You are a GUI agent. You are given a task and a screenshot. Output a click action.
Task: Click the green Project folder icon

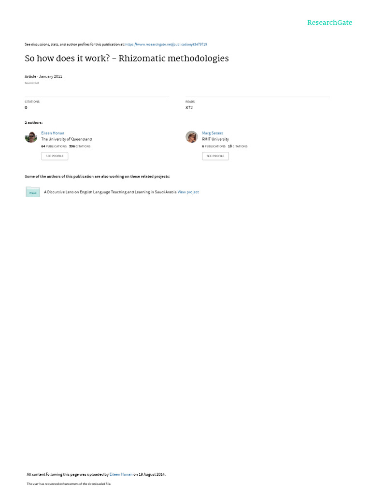(x=33, y=192)
